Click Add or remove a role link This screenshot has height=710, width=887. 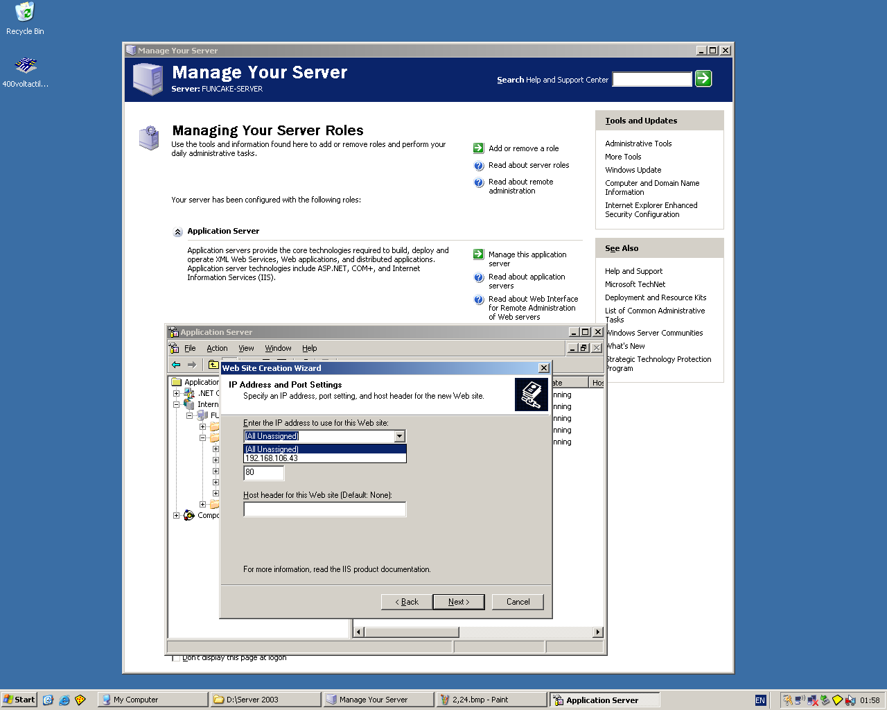click(523, 148)
